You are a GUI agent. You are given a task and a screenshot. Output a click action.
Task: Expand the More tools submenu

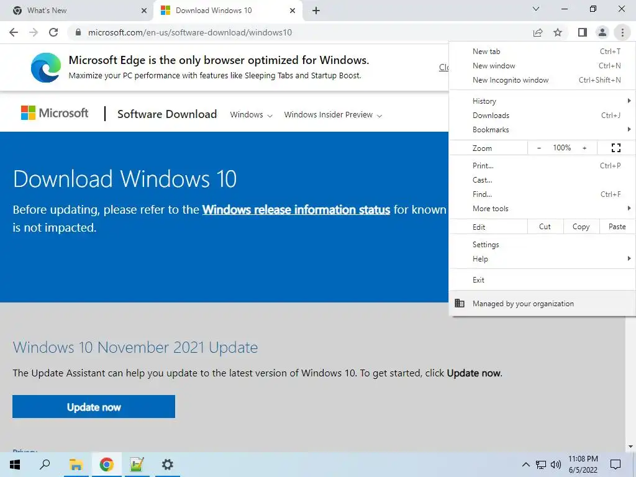[x=542, y=209]
